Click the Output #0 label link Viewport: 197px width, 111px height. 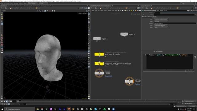pos(108,76)
